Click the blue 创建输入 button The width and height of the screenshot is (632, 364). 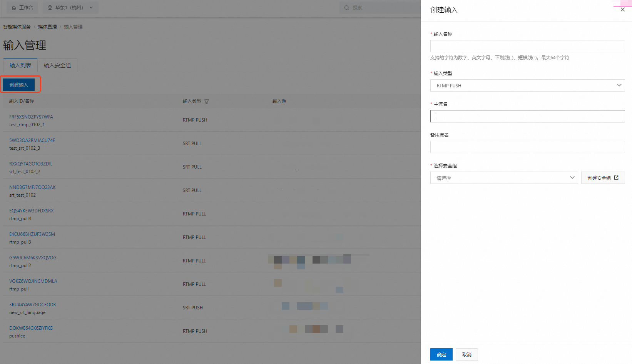pos(19,85)
